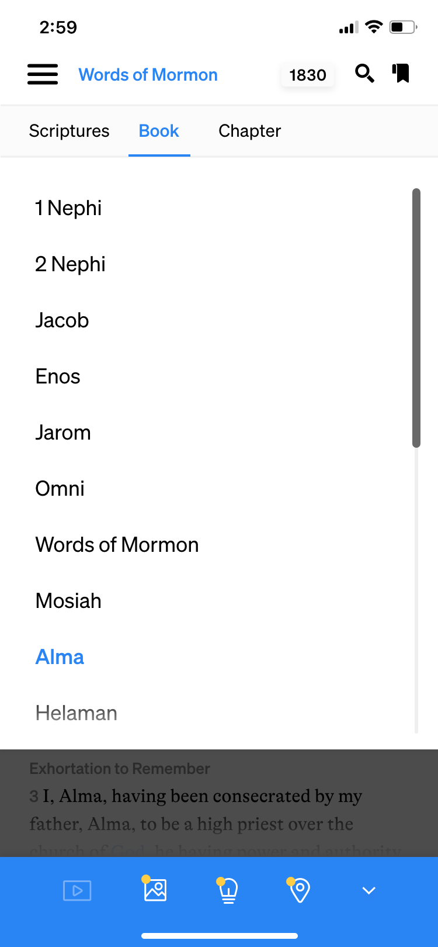Screen dimensions: 438x947
Task: Select Alma in the book list
Action: (x=60, y=657)
